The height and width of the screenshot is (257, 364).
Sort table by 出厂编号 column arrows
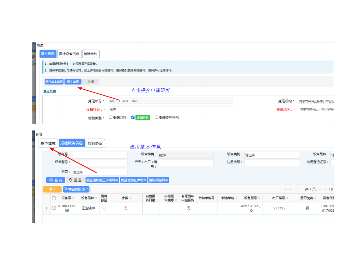click(x=287, y=198)
